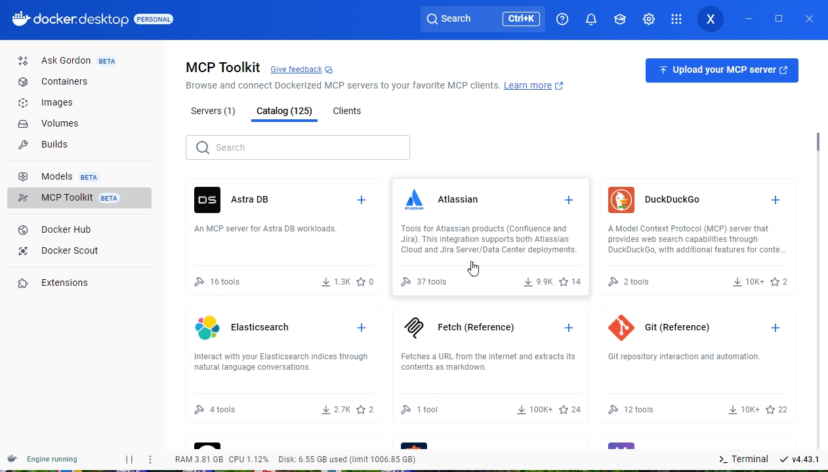Click the 24 stars on Fetch card
This screenshot has width=828, height=472.
569,410
